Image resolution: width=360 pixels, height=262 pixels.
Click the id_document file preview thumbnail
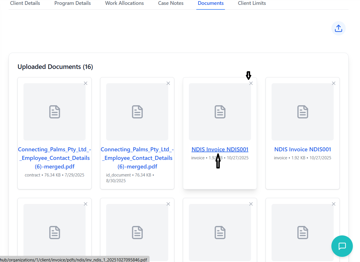pyautogui.click(x=137, y=112)
